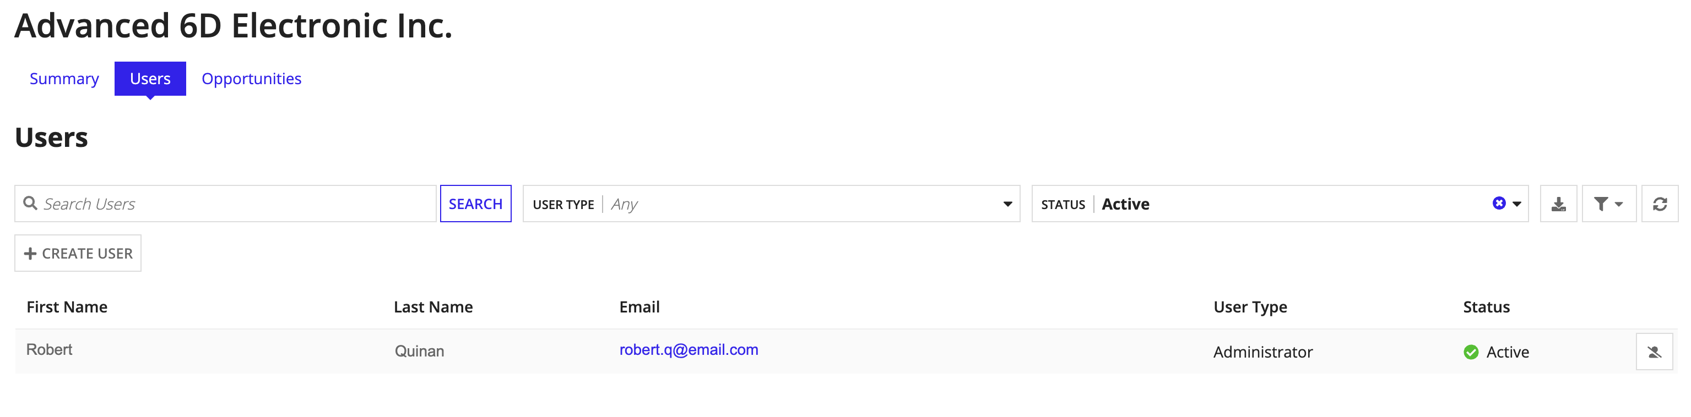1691x417 pixels.
Task: Open the Opportunities tab
Action: pos(251,79)
